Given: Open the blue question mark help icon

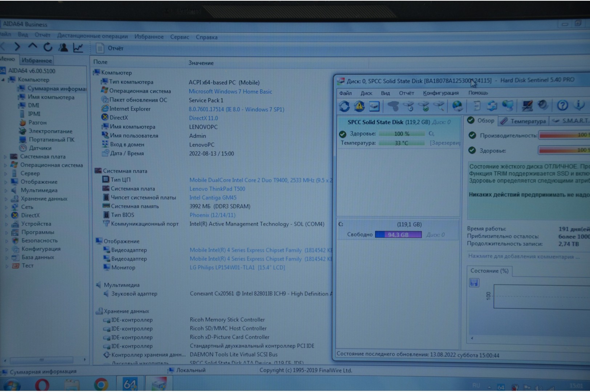Looking at the screenshot, I should (562, 106).
